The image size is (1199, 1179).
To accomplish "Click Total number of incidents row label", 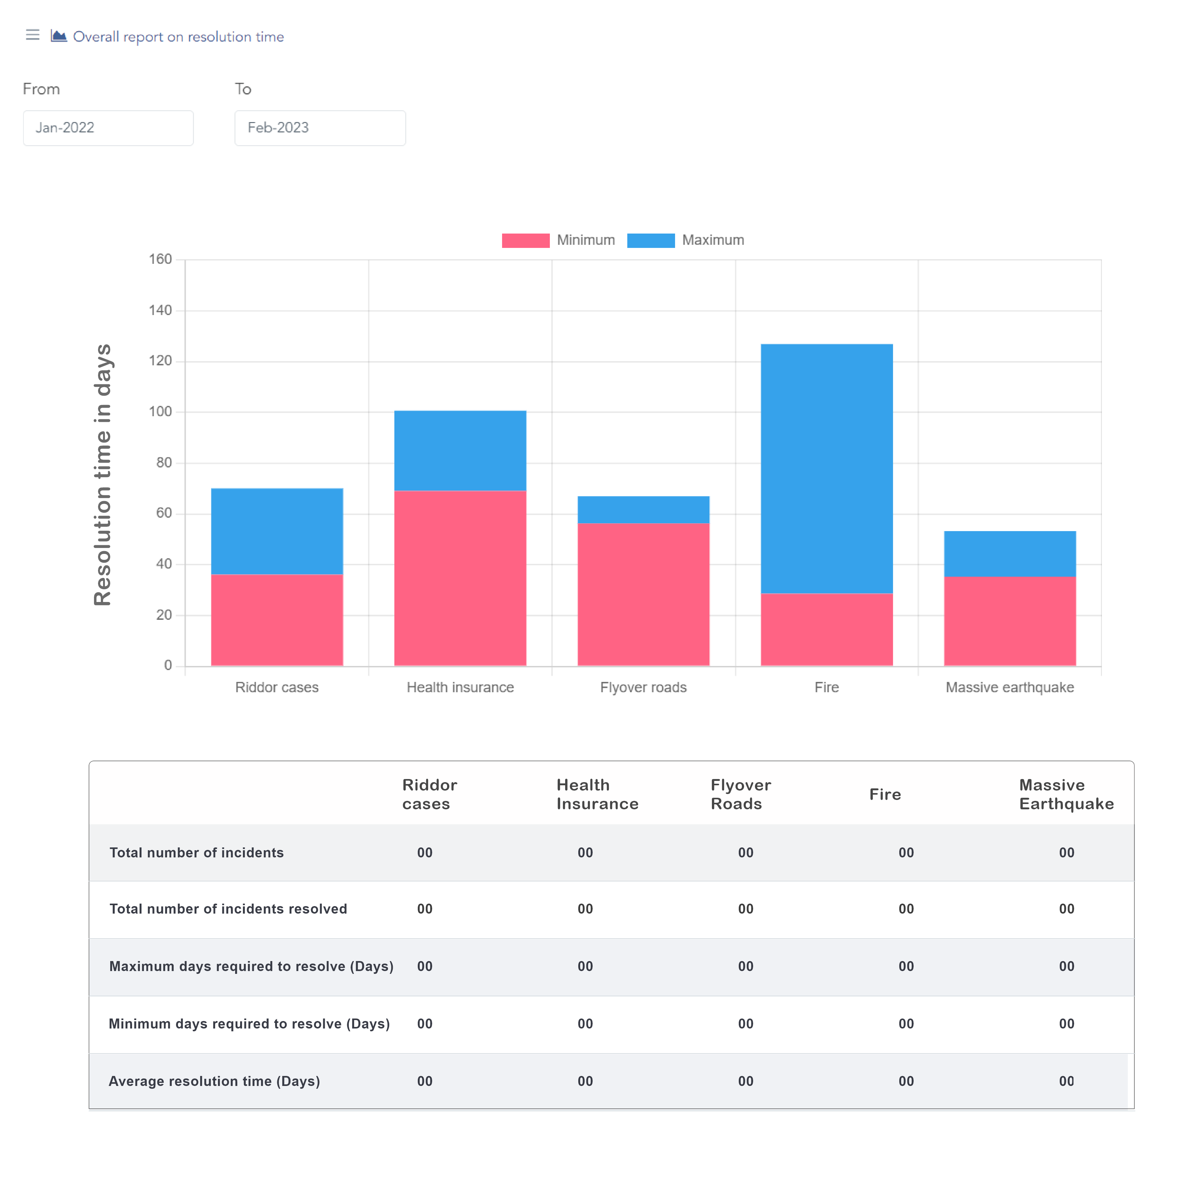I will coord(196,852).
